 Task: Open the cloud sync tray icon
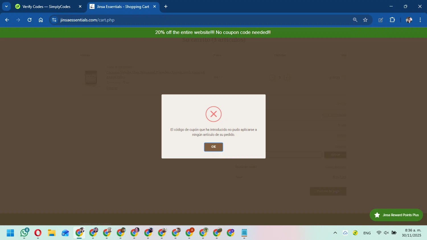coord(345,233)
